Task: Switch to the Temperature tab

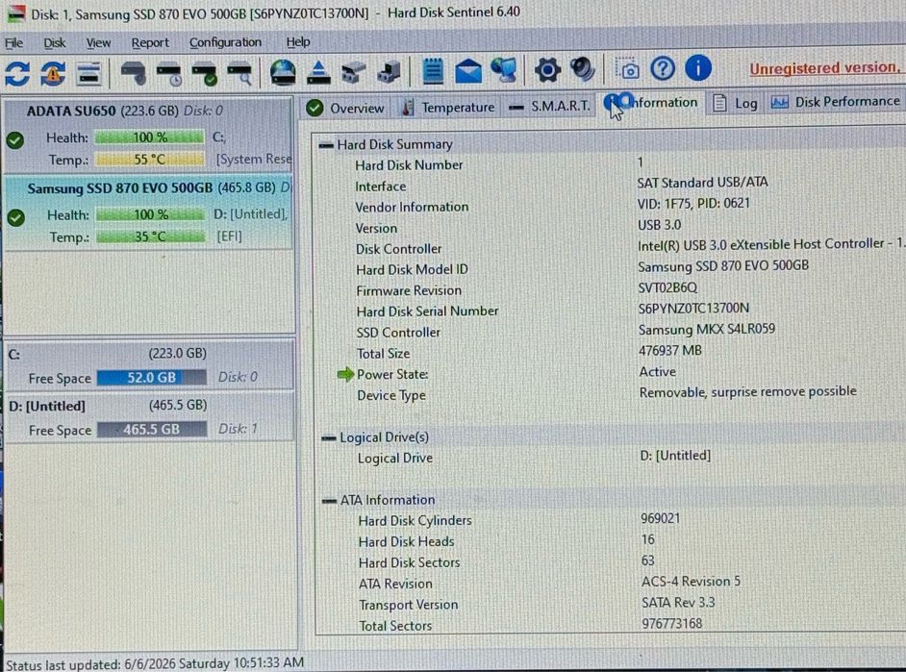Action: click(x=448, y=108)
